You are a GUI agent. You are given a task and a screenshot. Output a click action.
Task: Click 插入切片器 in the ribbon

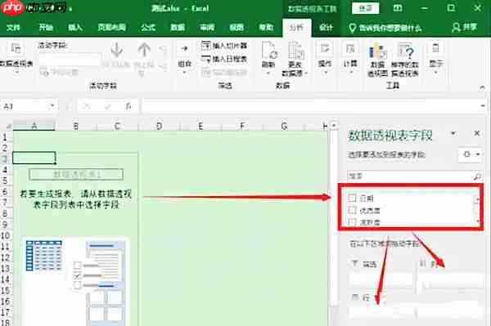(x=224, y=46)
